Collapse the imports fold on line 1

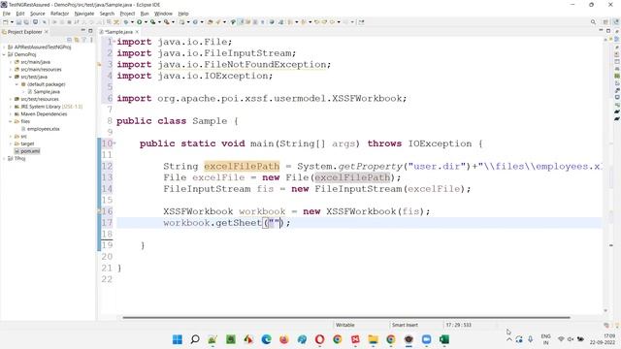tap(114, 42)
